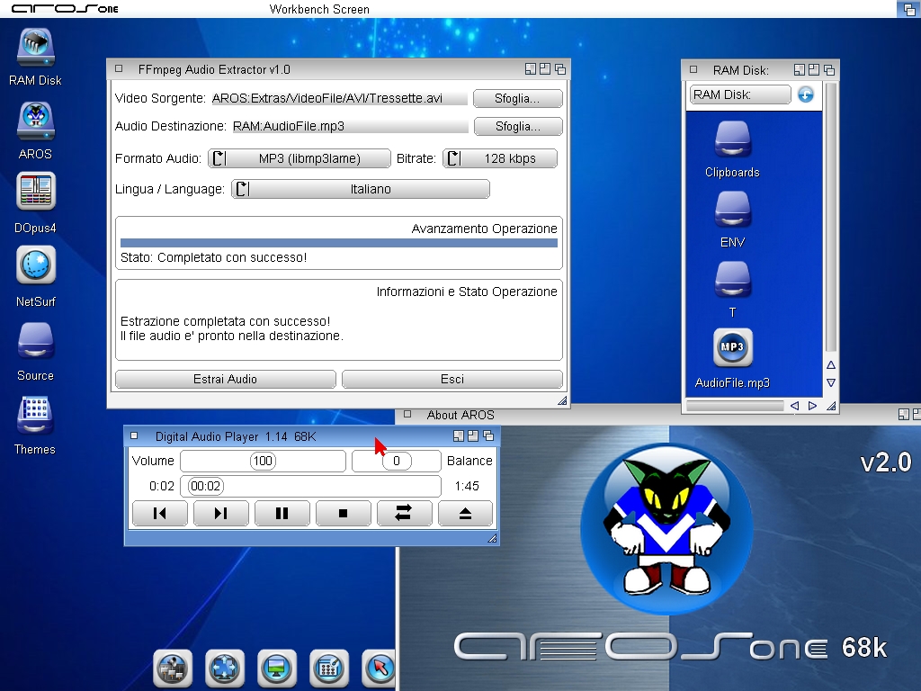Click the screen depth gadget on Workbench title bar
The image size is (921, 691).
[x=908, y=9]
